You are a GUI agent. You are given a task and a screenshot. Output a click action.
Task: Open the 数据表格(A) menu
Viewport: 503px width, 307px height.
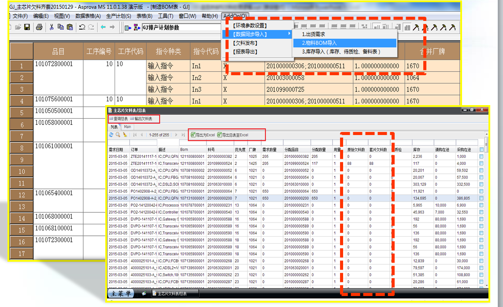88,16
